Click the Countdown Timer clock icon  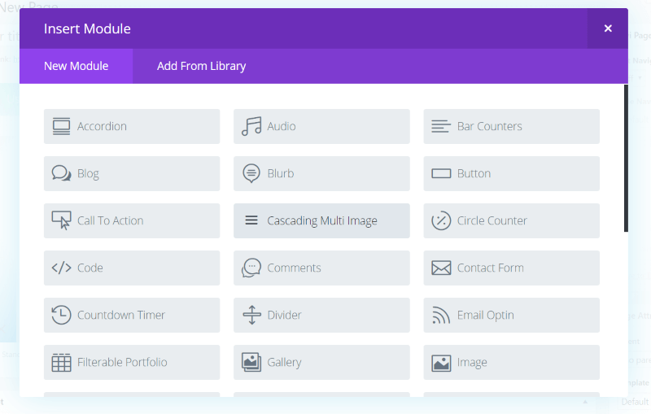61,315
